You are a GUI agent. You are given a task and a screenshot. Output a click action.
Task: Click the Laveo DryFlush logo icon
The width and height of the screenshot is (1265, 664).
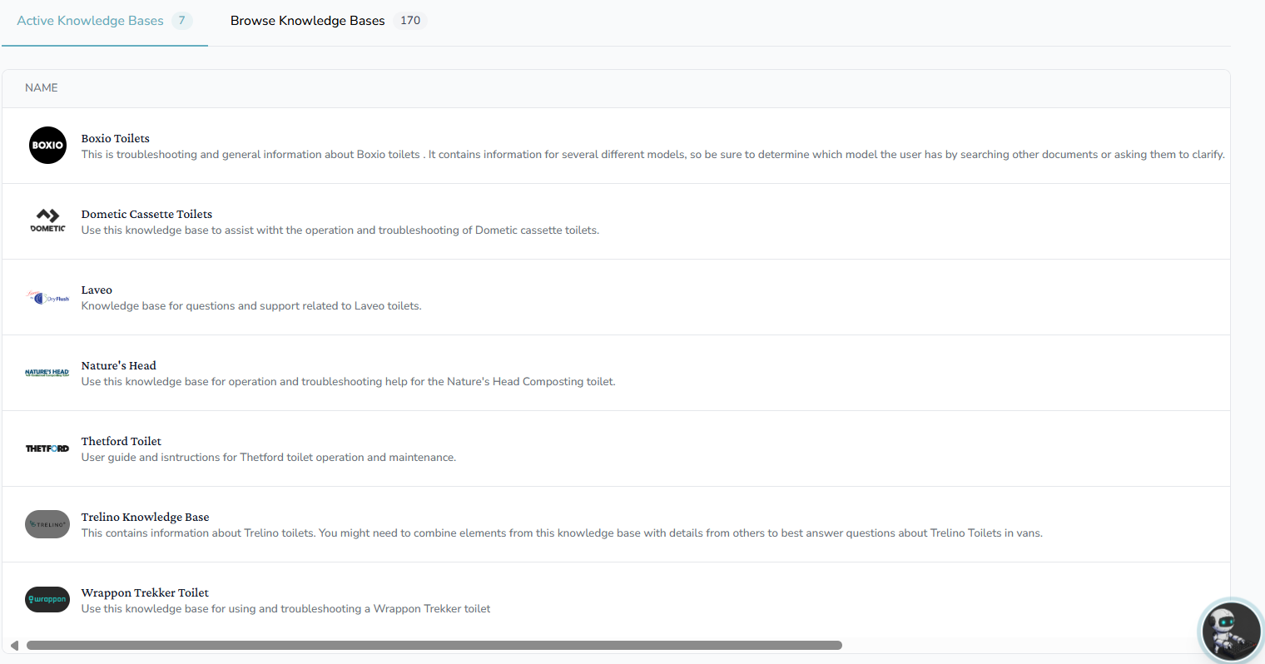point(47,297)
